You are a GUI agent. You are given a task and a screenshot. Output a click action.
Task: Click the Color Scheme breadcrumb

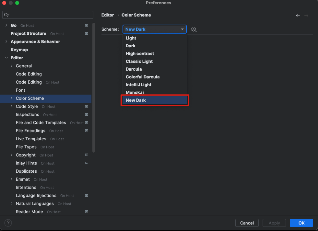click(136, 15)
